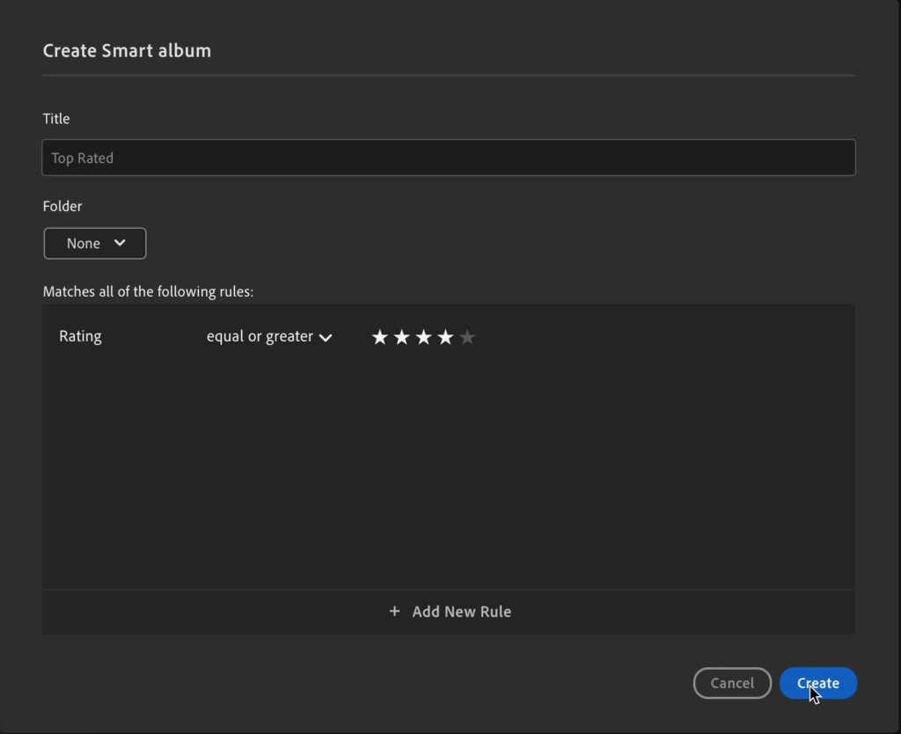The image size is (901, 734).
Task: Select the fifth dimmed rating star
Action: pos(467,337)
